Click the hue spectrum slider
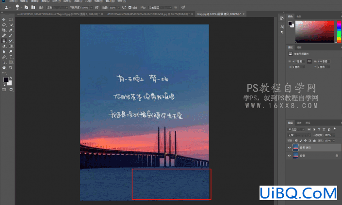The width and height of the screenshot is (342, 205). tap(339, 32)
